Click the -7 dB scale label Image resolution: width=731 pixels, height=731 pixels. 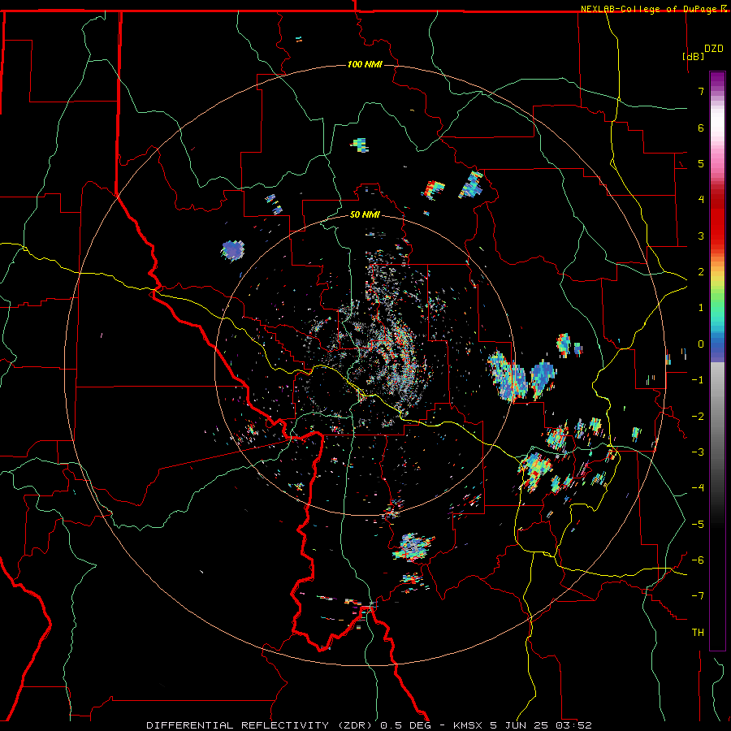[x=698, y=595]
